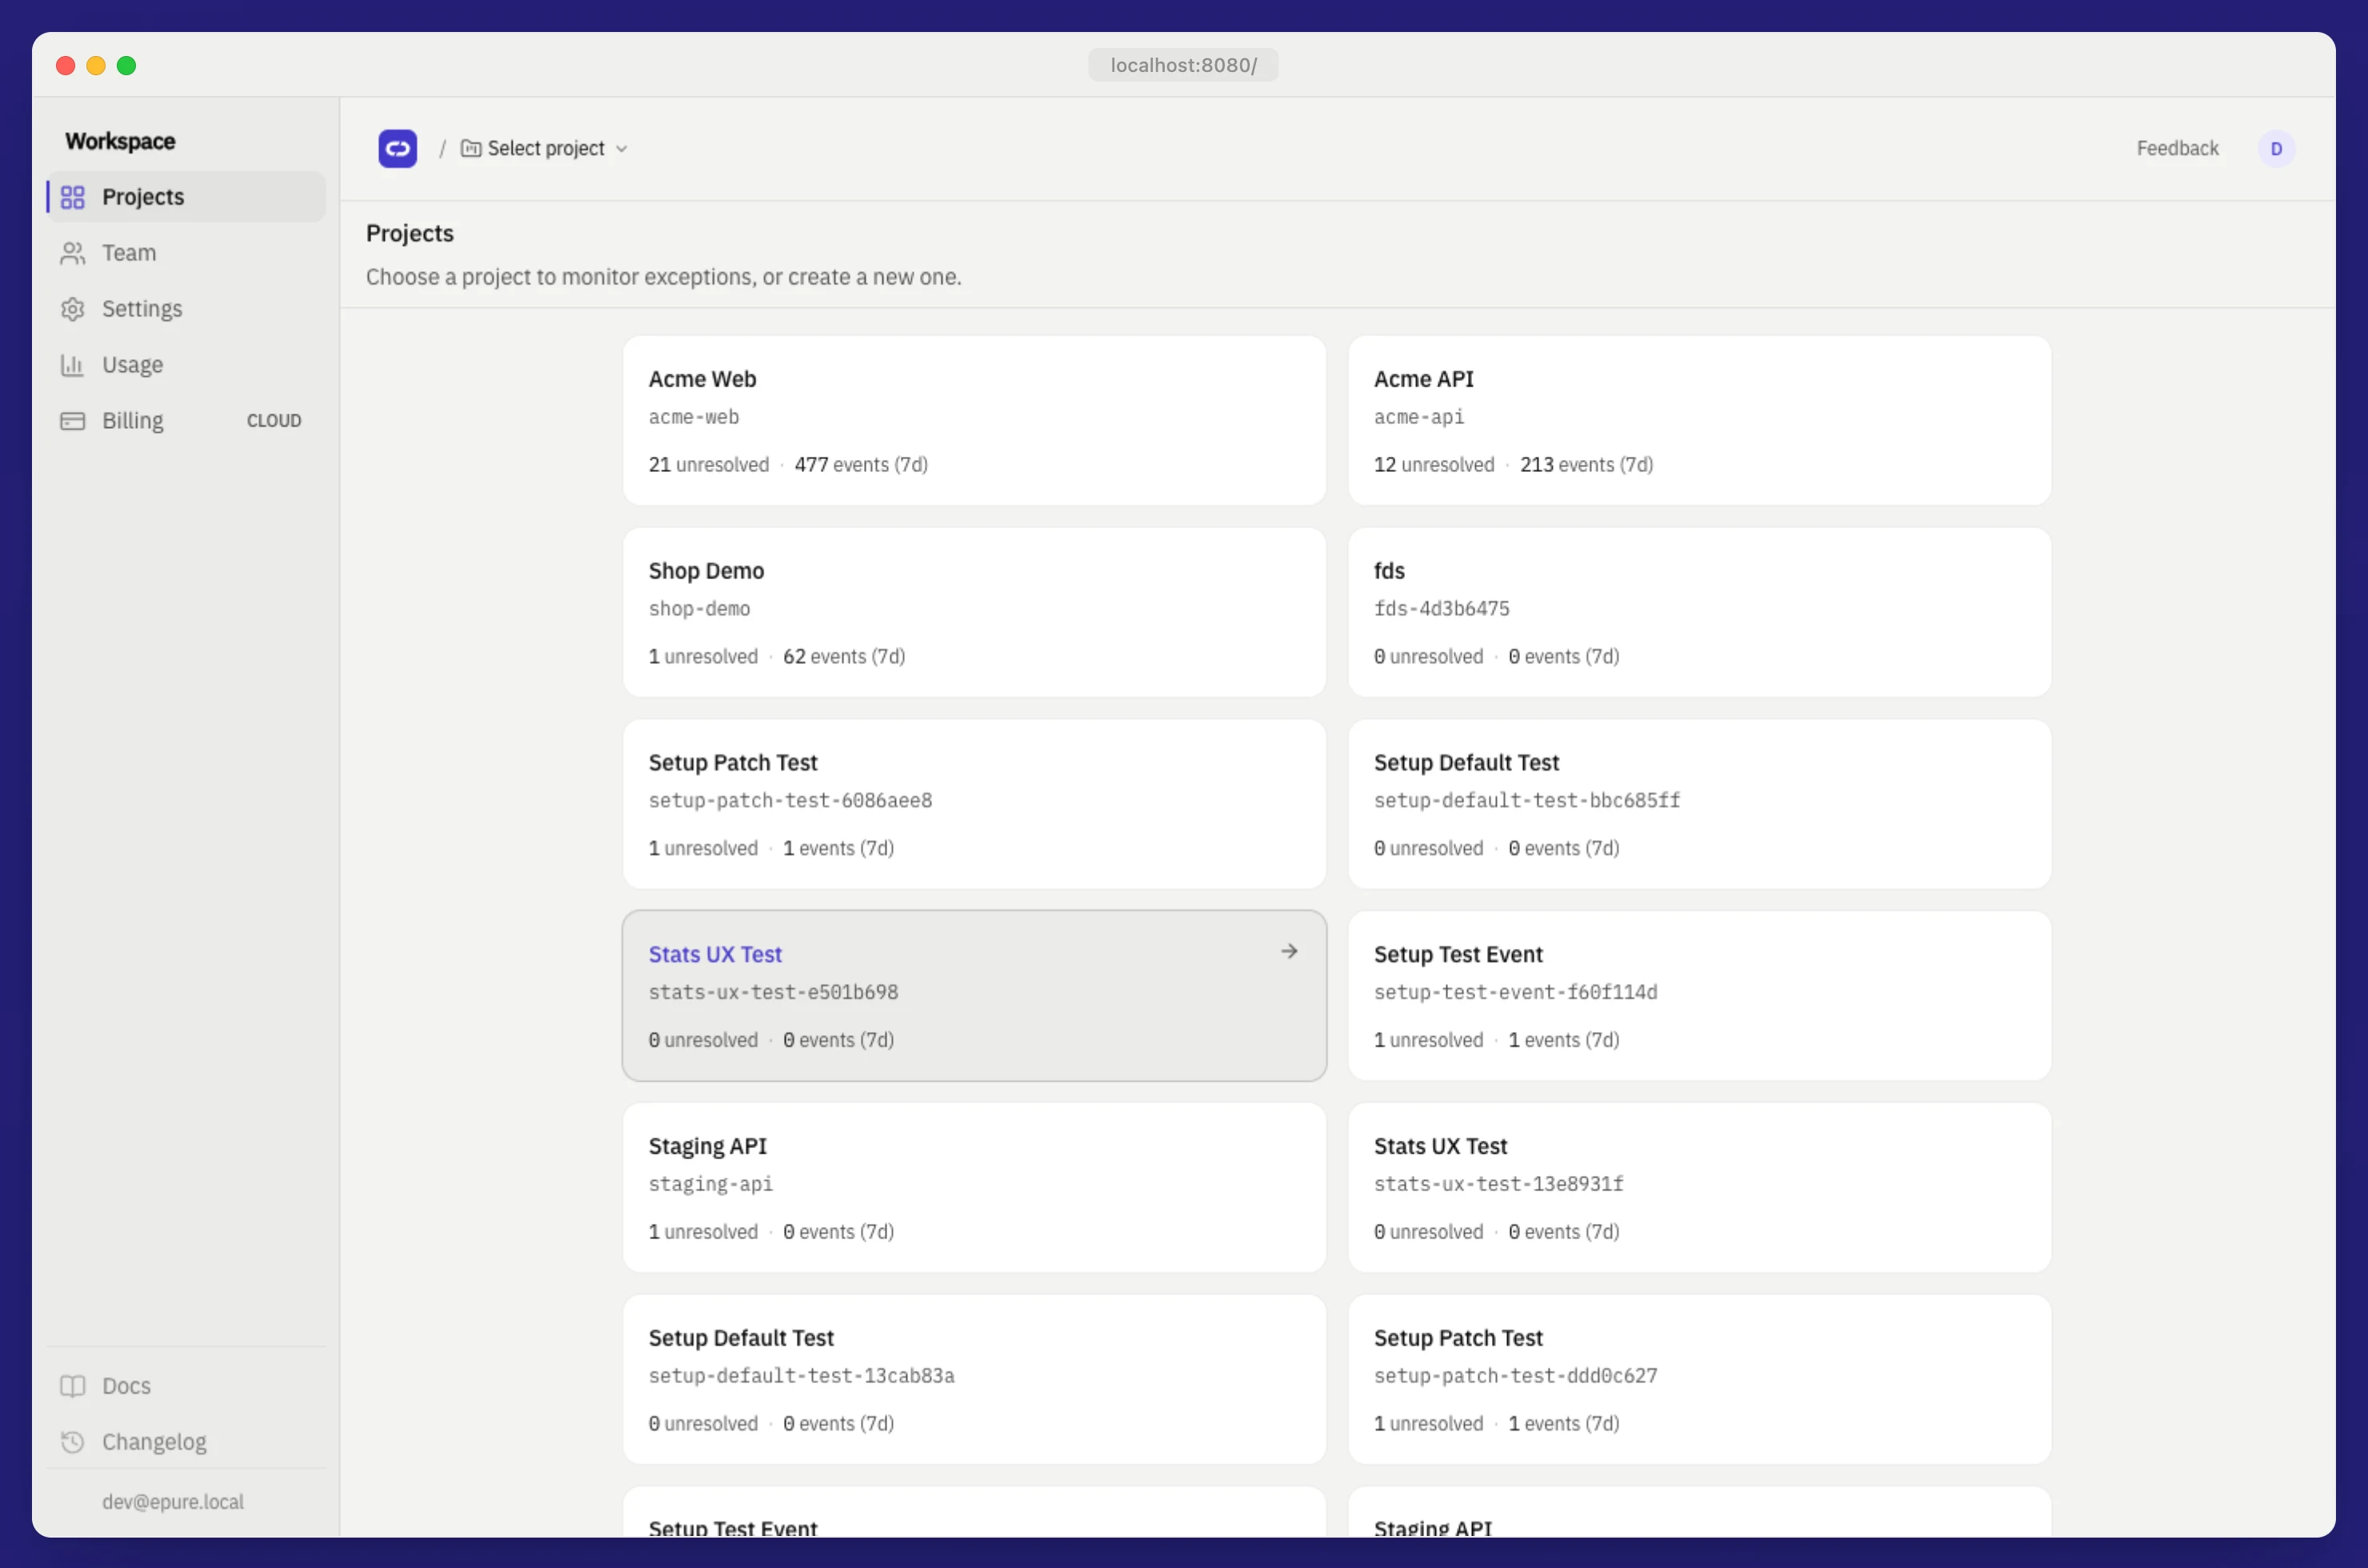Open the Acme Web project card
This screenshot has height=1568, width=2368.
(974, 421)
